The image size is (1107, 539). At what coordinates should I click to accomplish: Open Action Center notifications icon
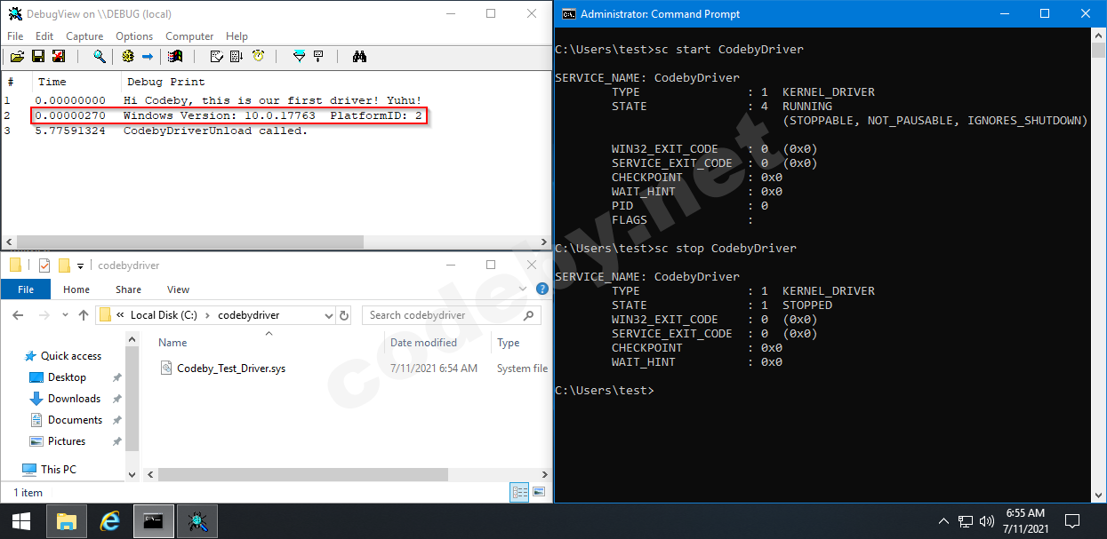1072,521
